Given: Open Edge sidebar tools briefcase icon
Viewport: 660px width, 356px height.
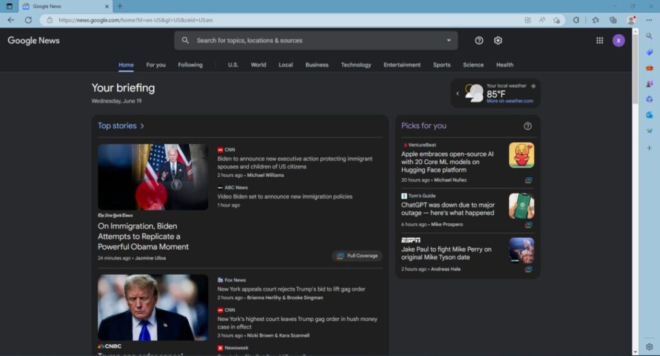Looking at the screenshot, I should 650,68.
